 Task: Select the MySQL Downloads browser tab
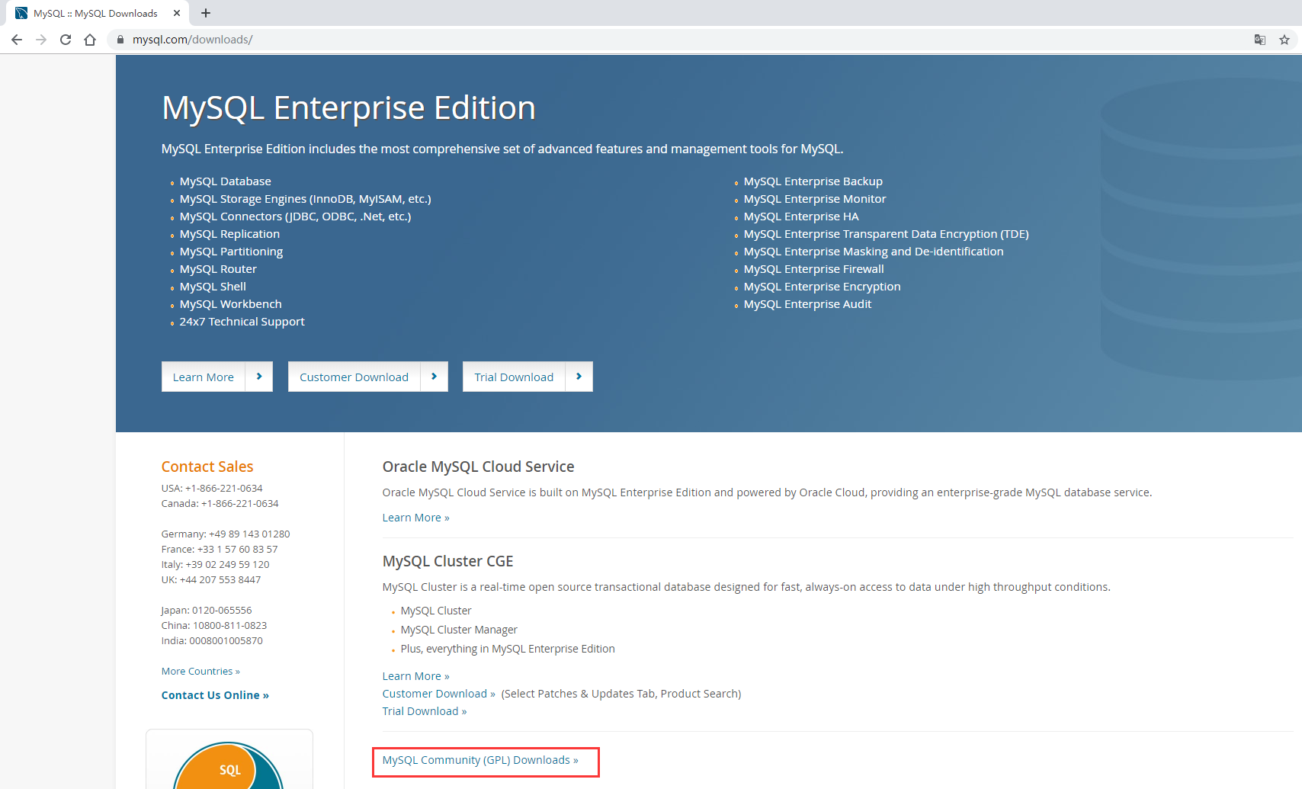tap(95, 13)
